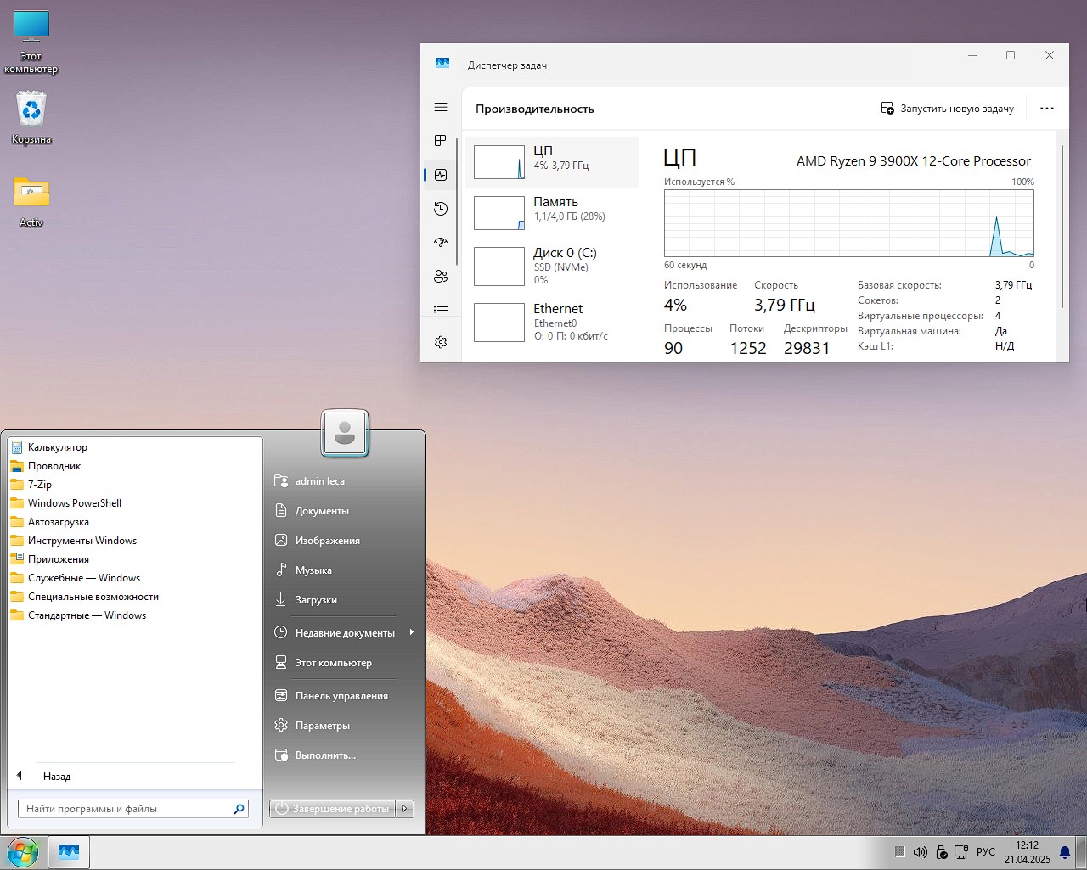The image size is (1087, 870).
Task: Select the Этот компьютер desktop icon
Action: (31, 42)
